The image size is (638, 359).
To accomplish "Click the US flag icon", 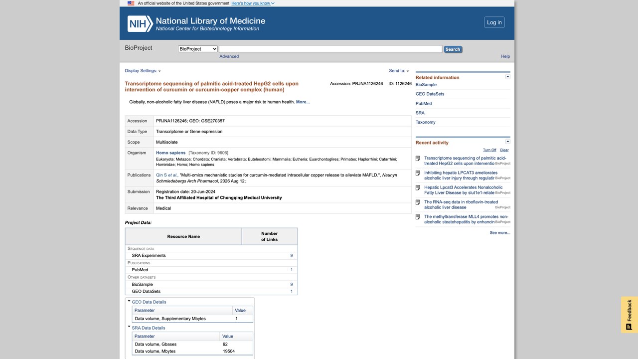I will pos(131,3).
